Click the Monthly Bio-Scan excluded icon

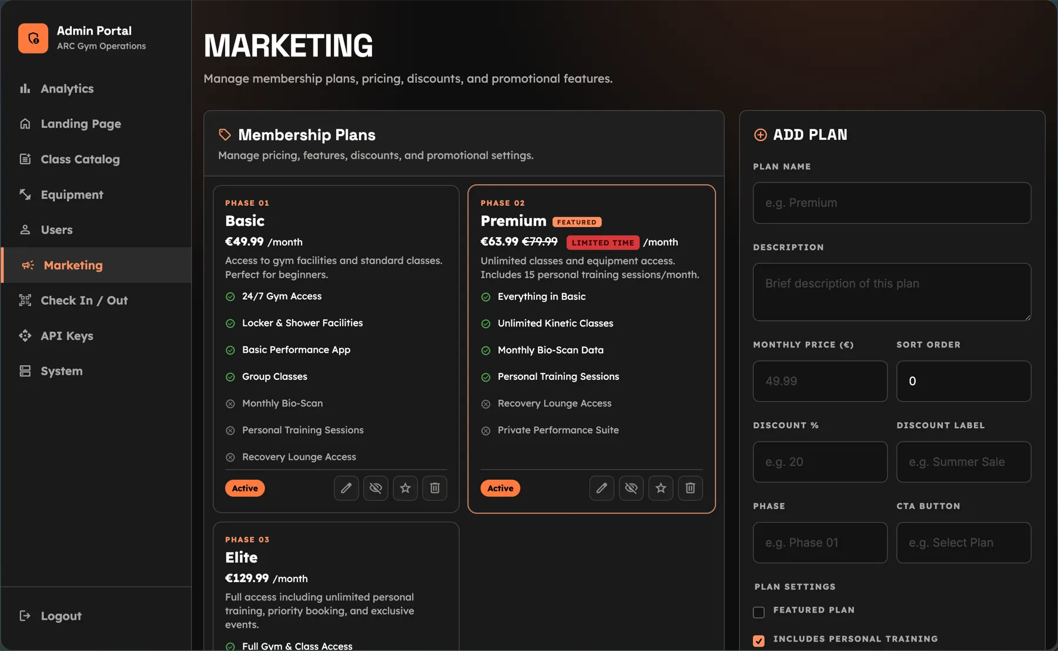click(x=230, y=404)
